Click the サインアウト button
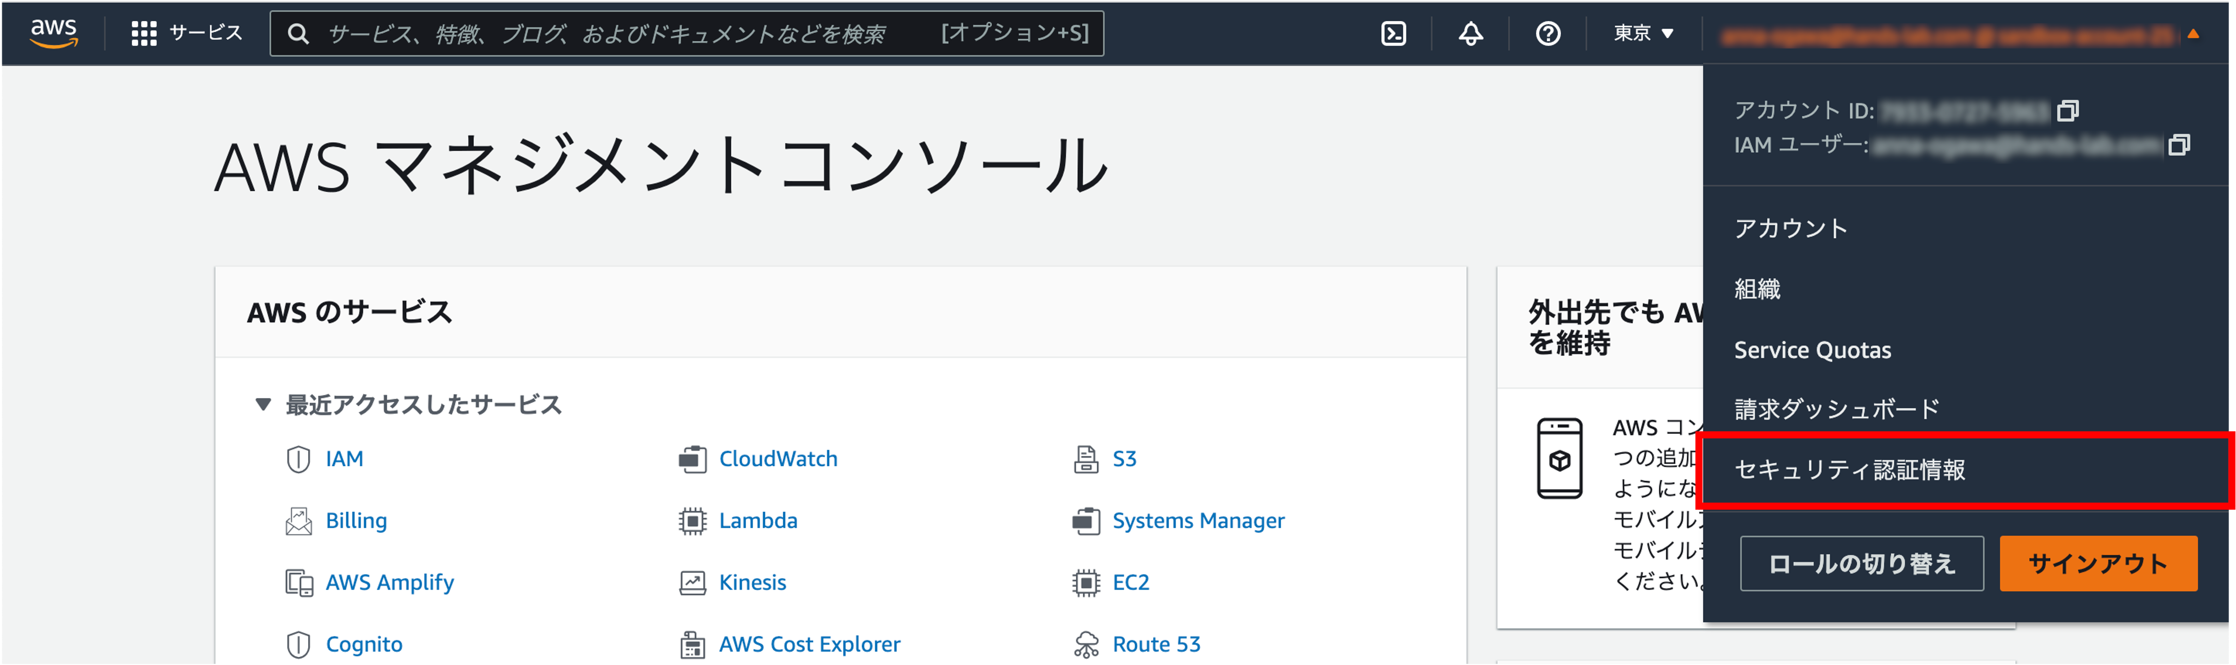2236x665 pixels. coord(2097,563)
